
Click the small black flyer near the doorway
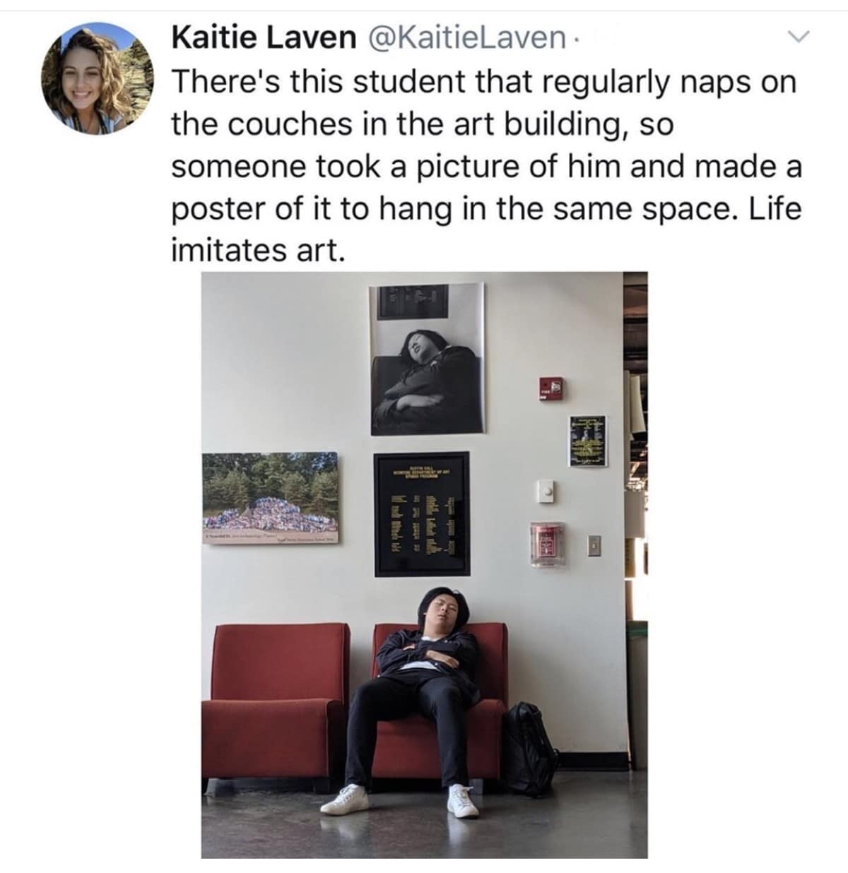coord(587,440)
